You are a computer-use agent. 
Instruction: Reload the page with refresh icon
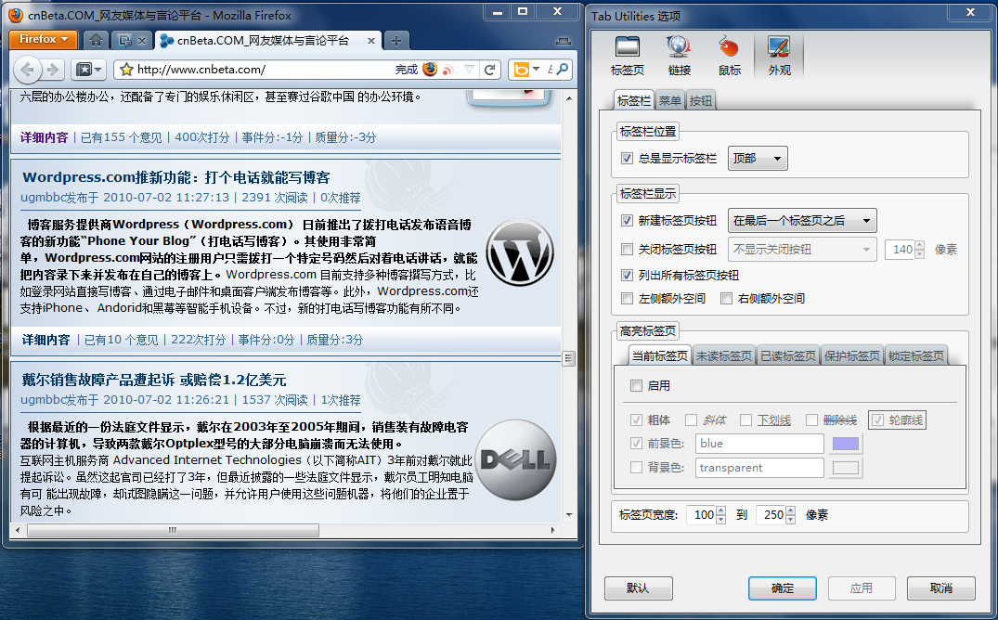489,70
